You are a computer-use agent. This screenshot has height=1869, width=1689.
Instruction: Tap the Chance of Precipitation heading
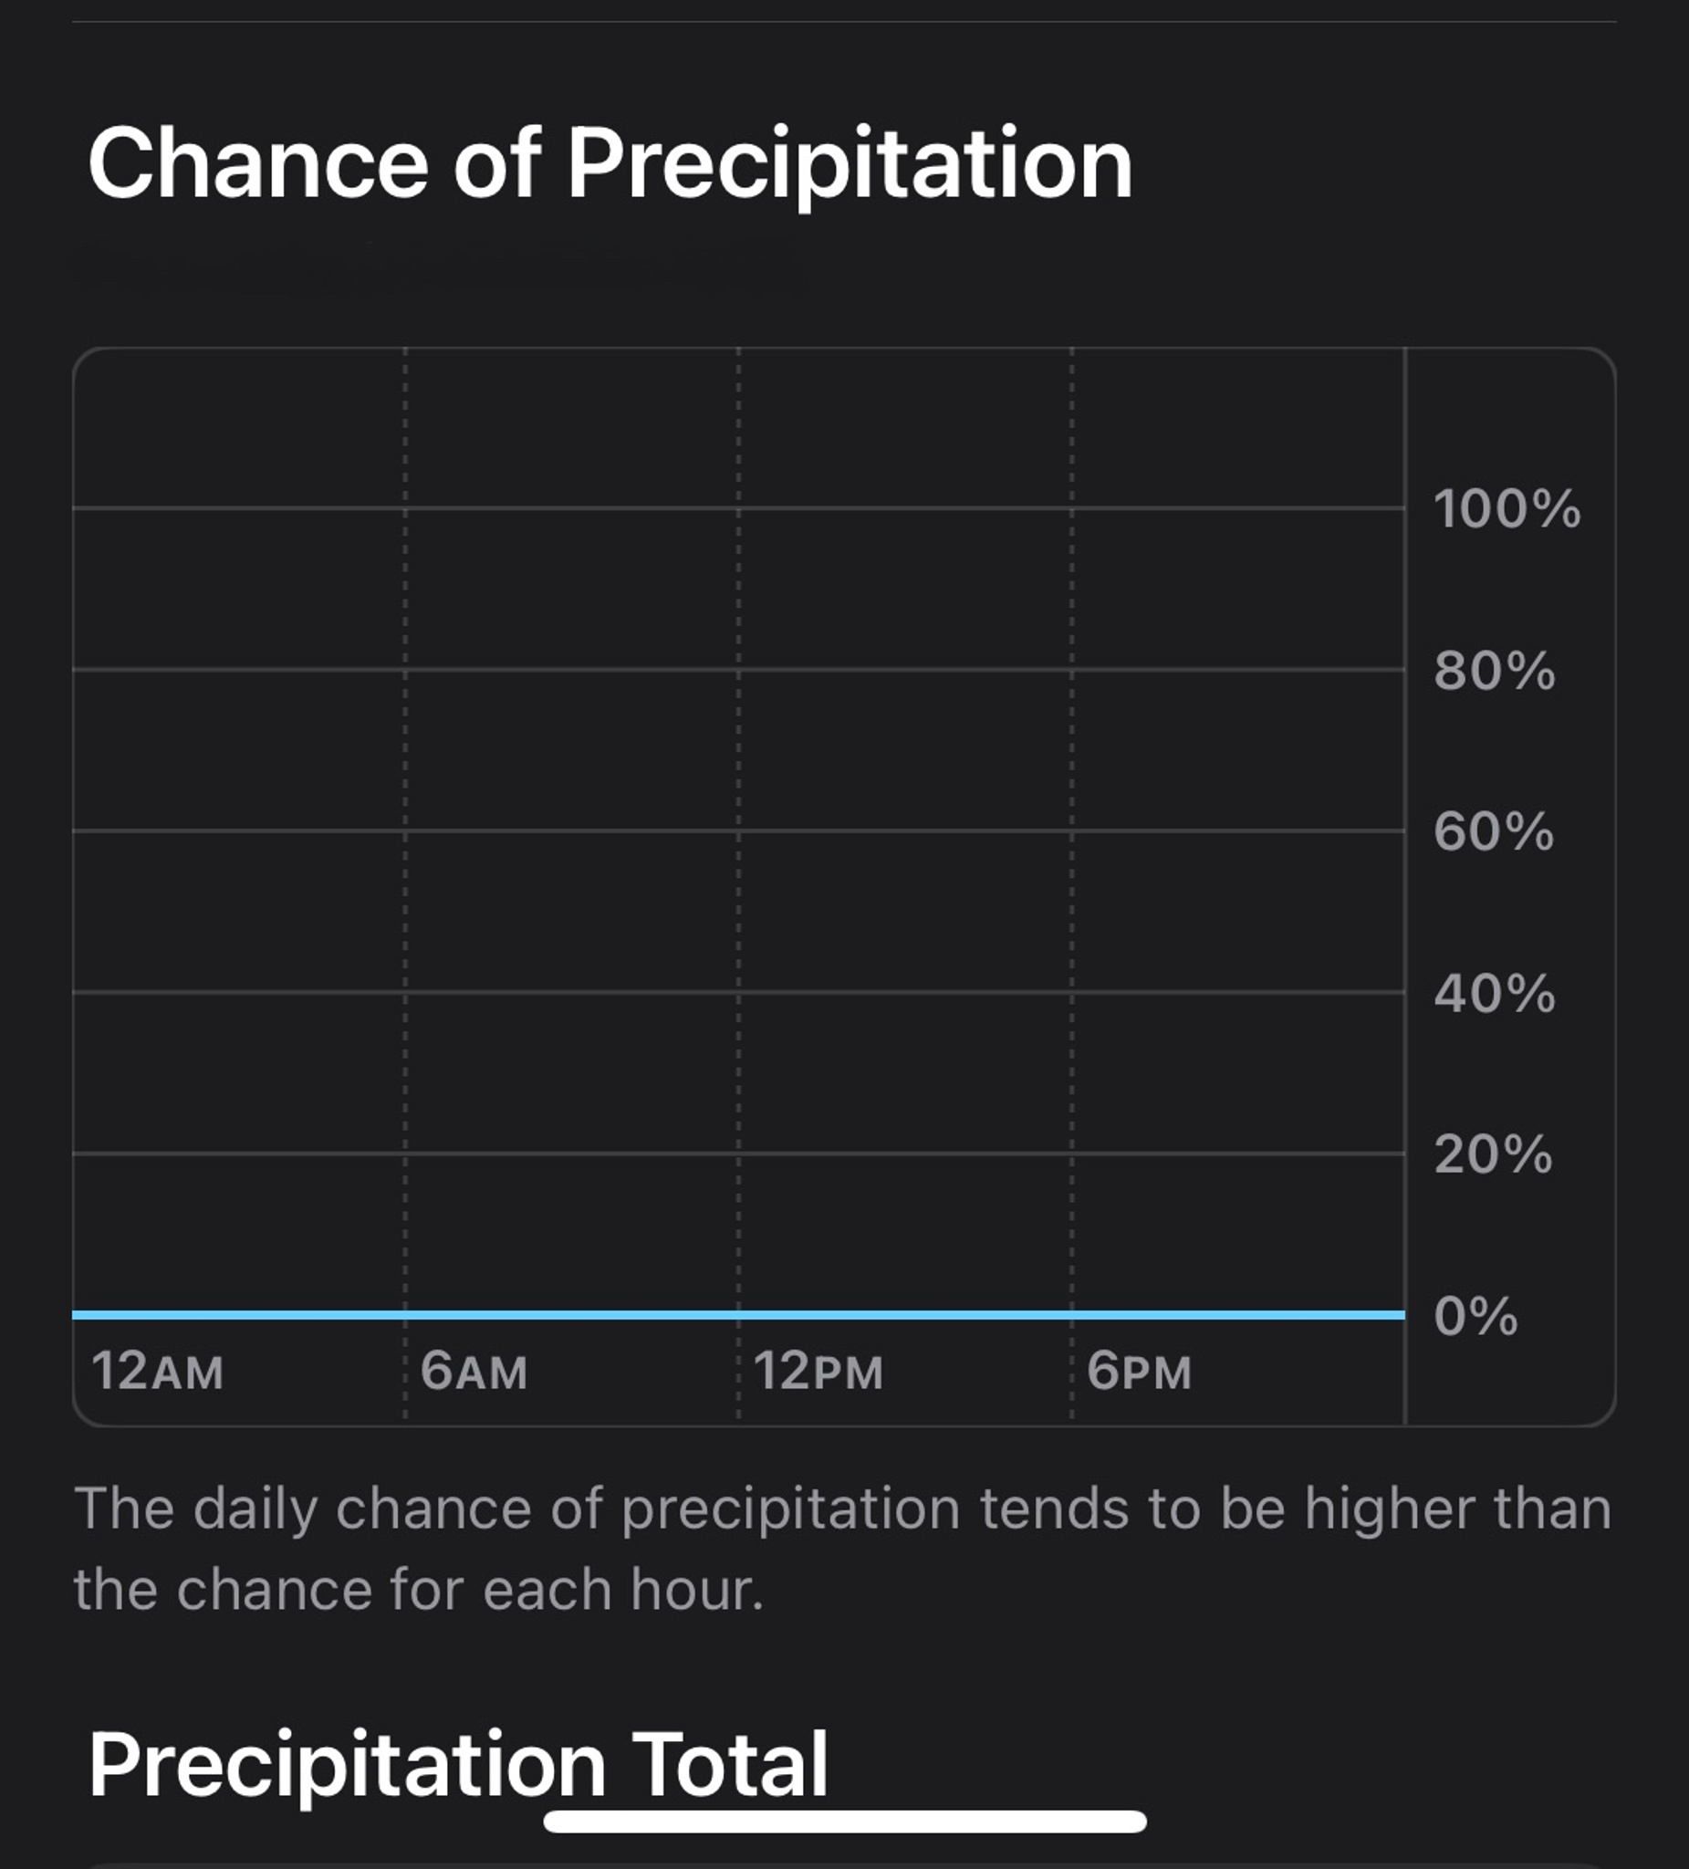[x=609, y=163]
